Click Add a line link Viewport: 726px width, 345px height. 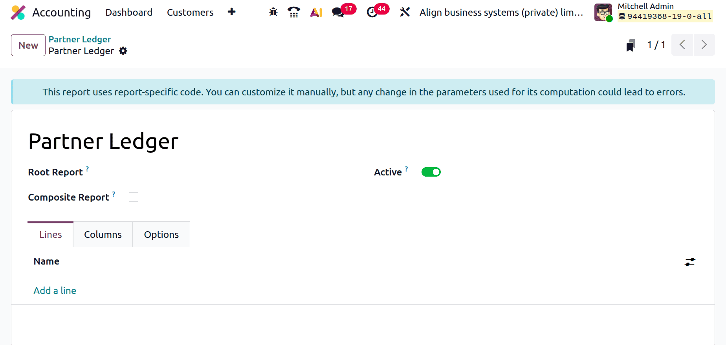click(55, 291)
